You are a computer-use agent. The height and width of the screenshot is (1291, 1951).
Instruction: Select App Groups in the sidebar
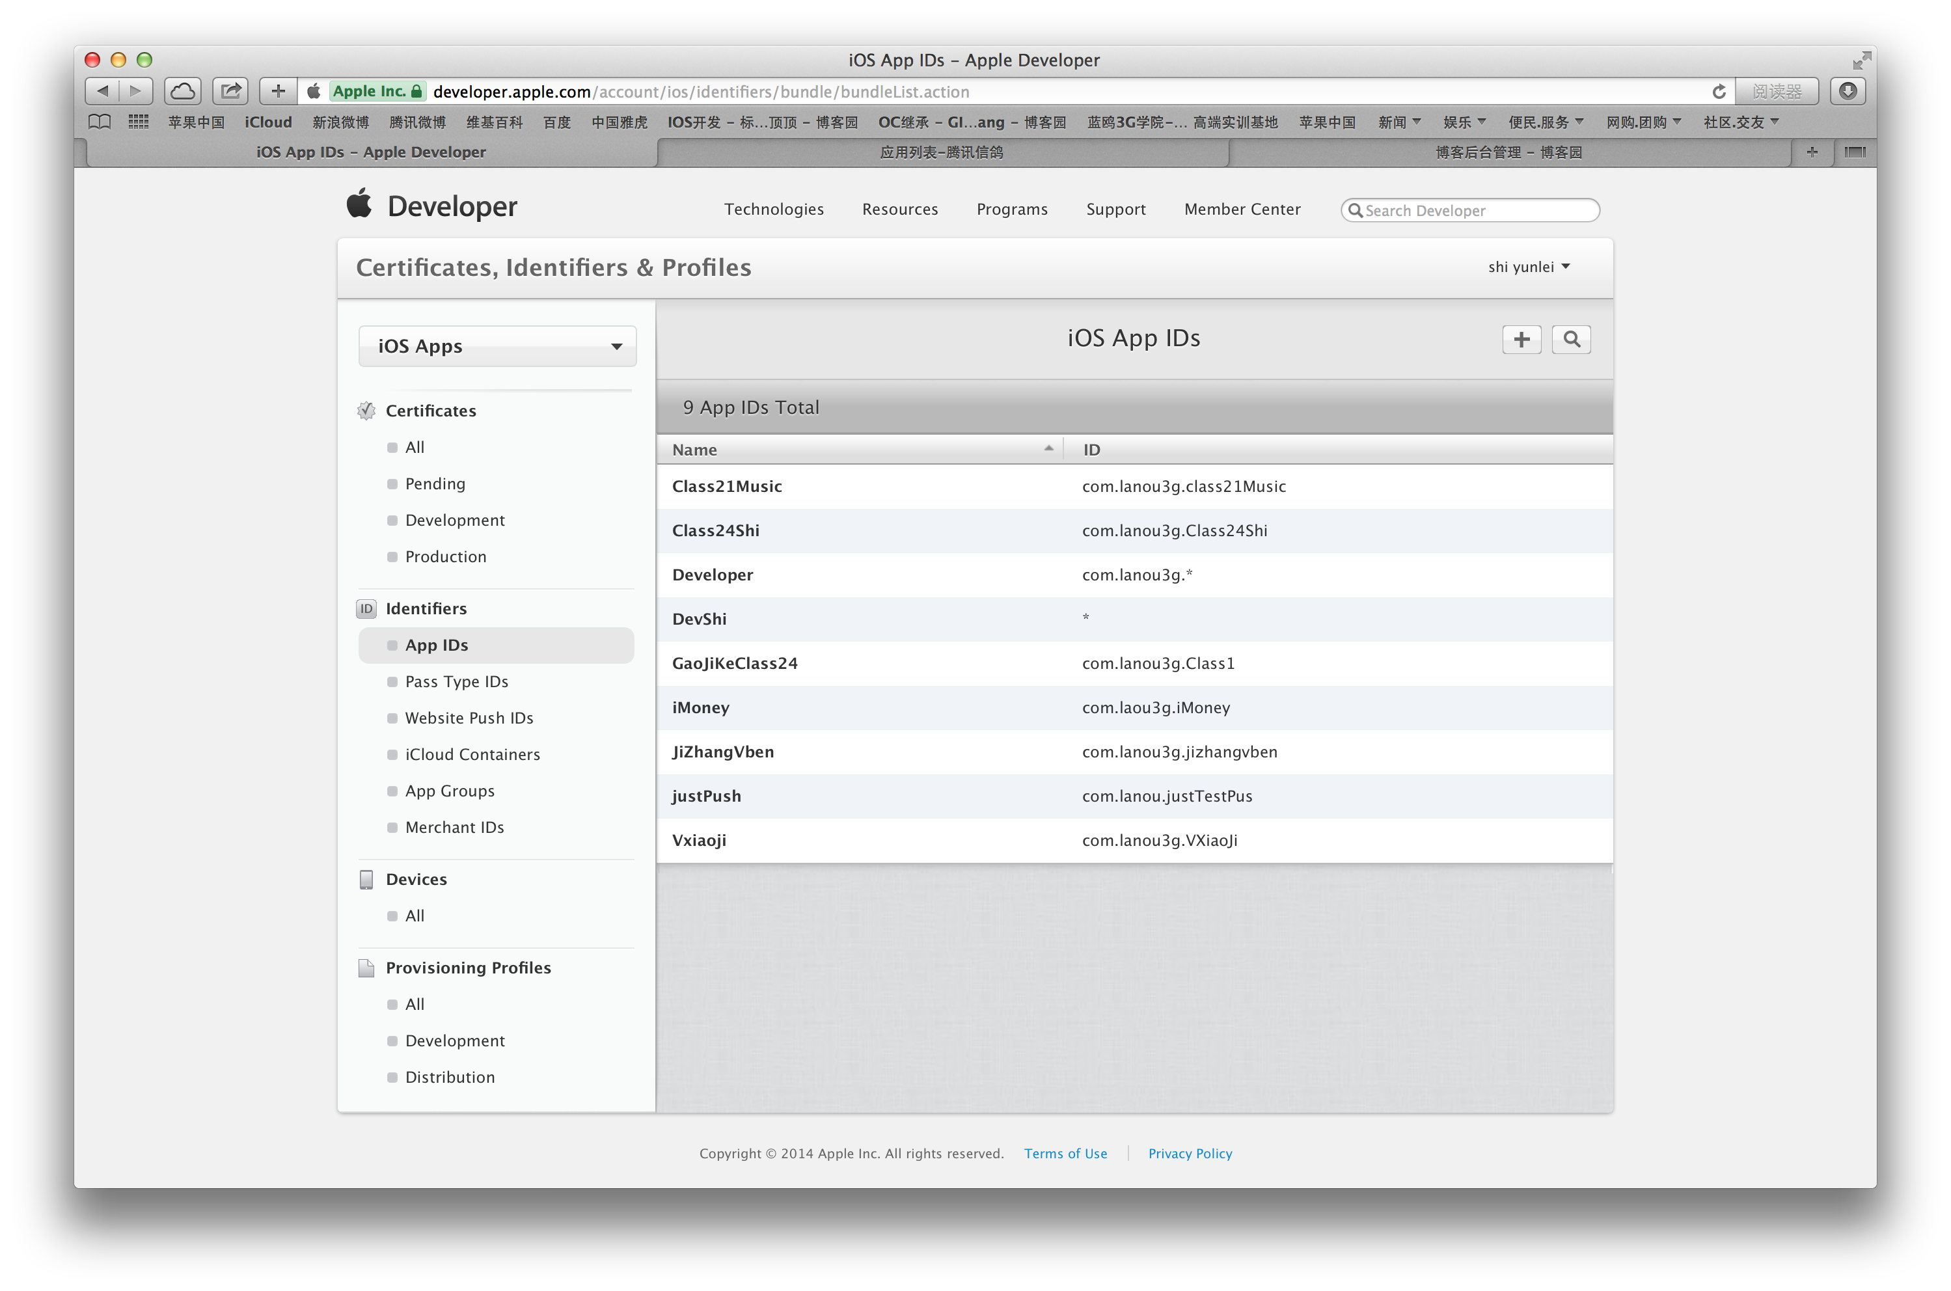click(x=450, y=791)
